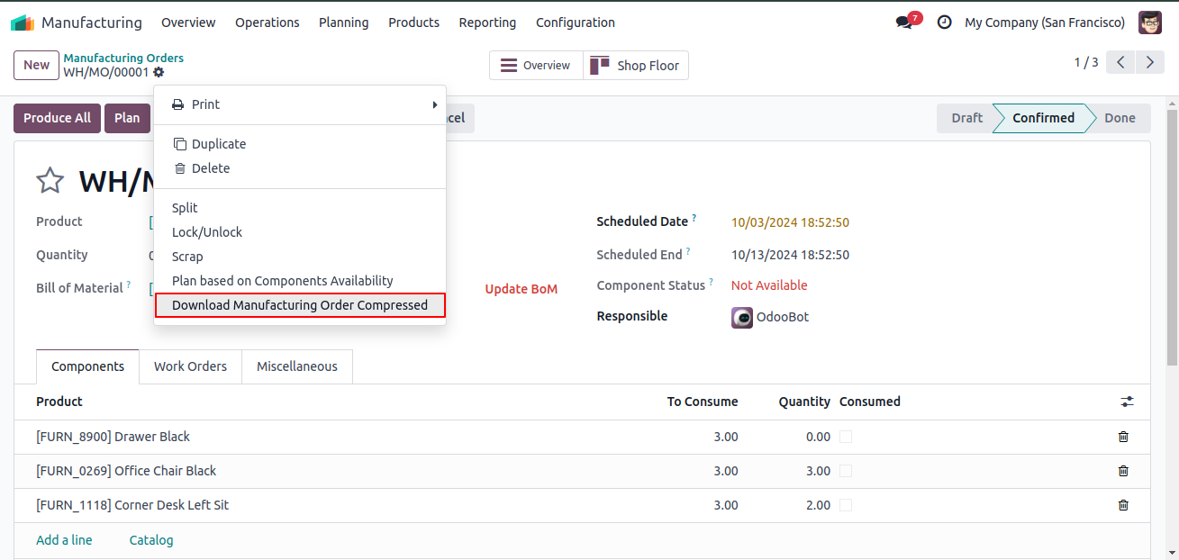This screenshot has height=560, width=1179.
Task: Click the Confirmed status stage
Action: coord(1043,118)
